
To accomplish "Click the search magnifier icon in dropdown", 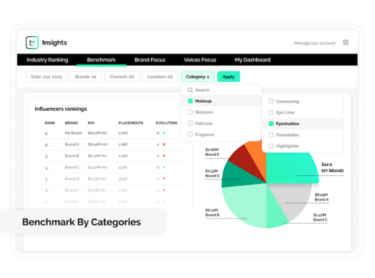I will [190, 90].
